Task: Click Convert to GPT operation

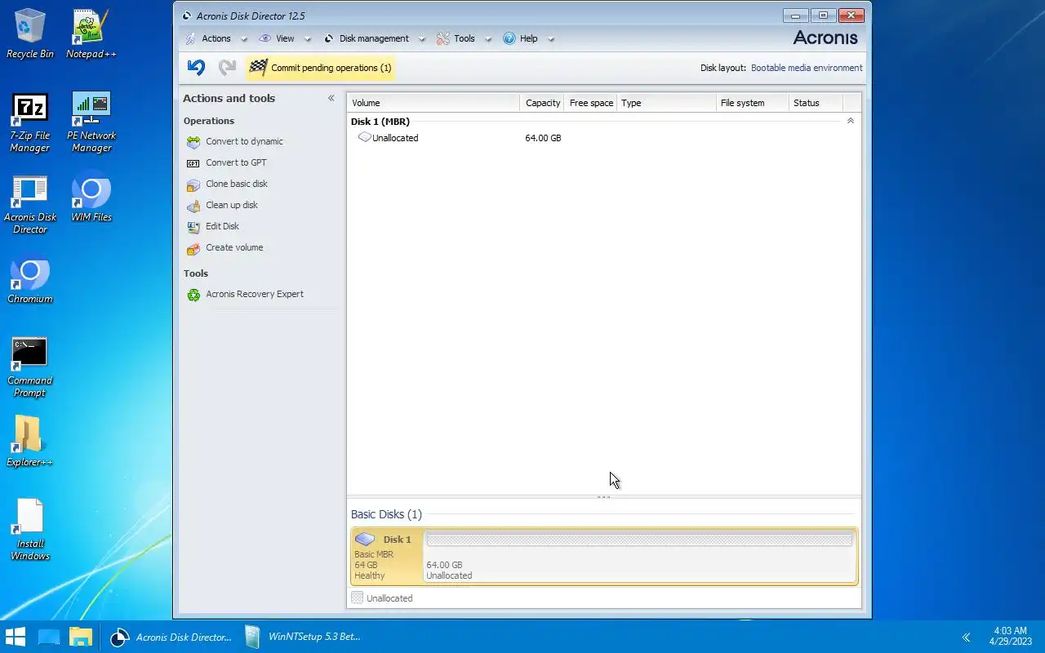Action: pos(236,163)
